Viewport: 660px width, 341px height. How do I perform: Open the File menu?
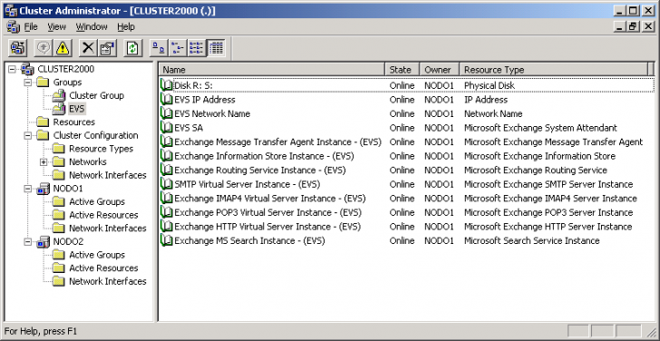pos(31,27)
